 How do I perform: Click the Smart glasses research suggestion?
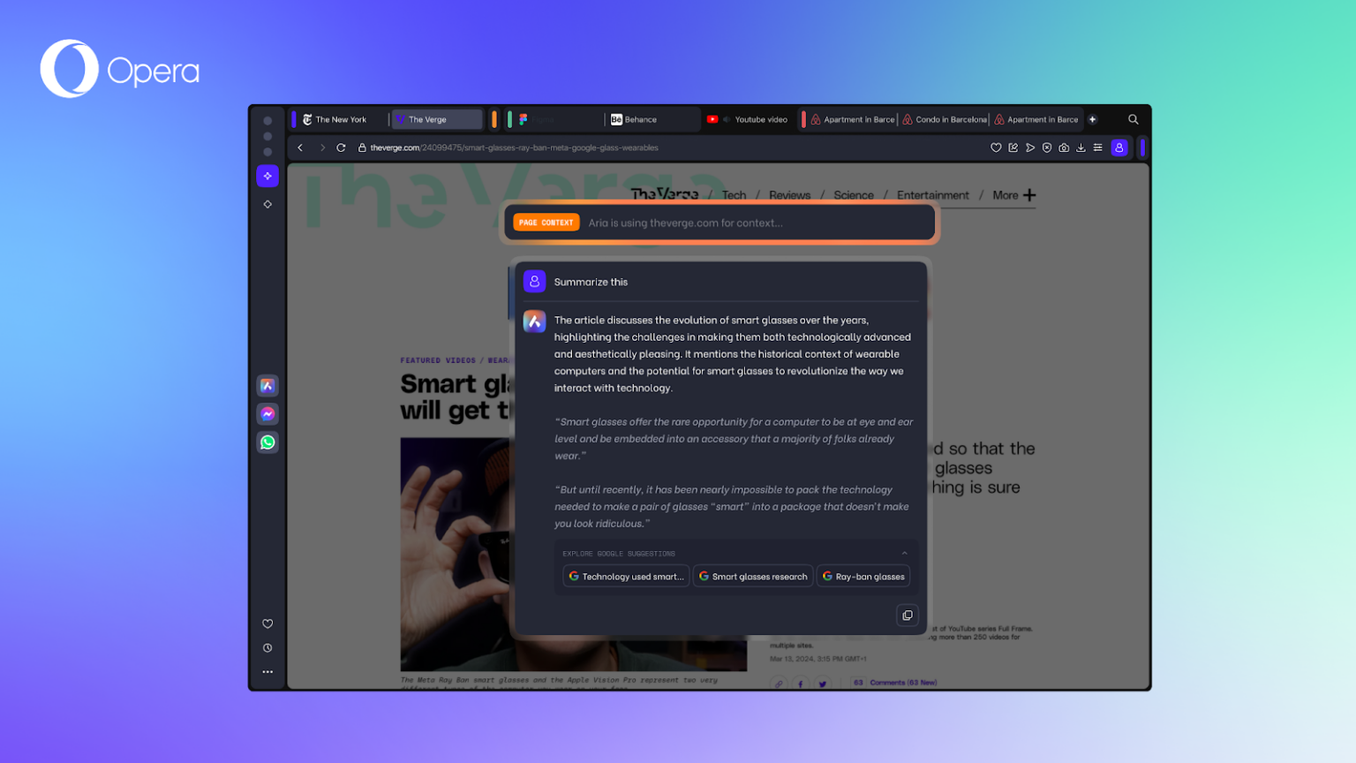click(753, 576)
